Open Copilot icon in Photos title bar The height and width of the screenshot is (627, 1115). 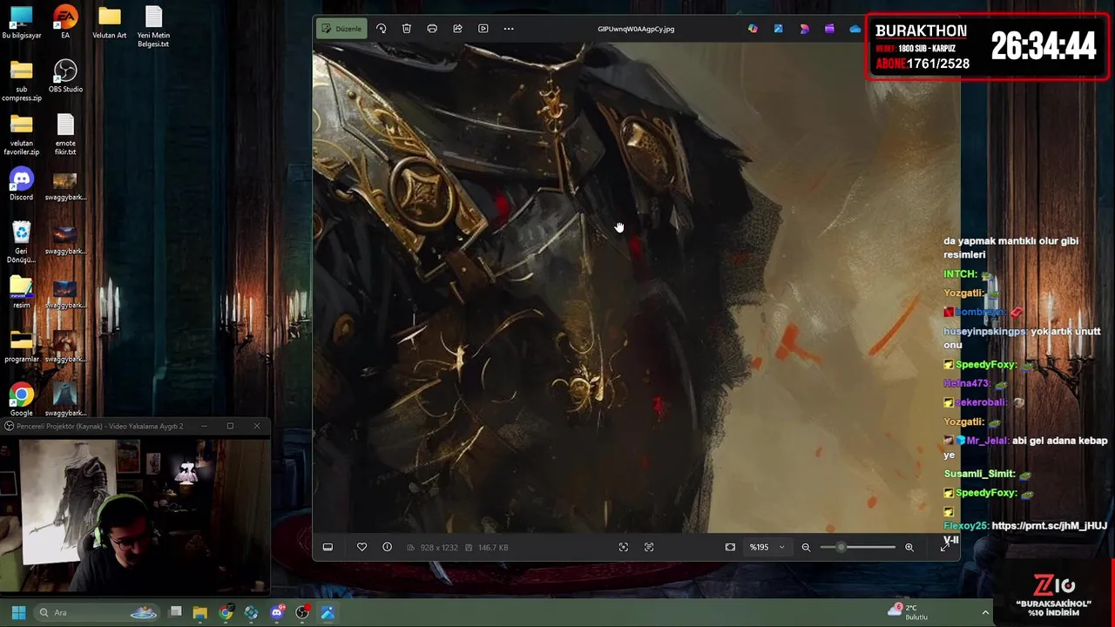[753, 29]
